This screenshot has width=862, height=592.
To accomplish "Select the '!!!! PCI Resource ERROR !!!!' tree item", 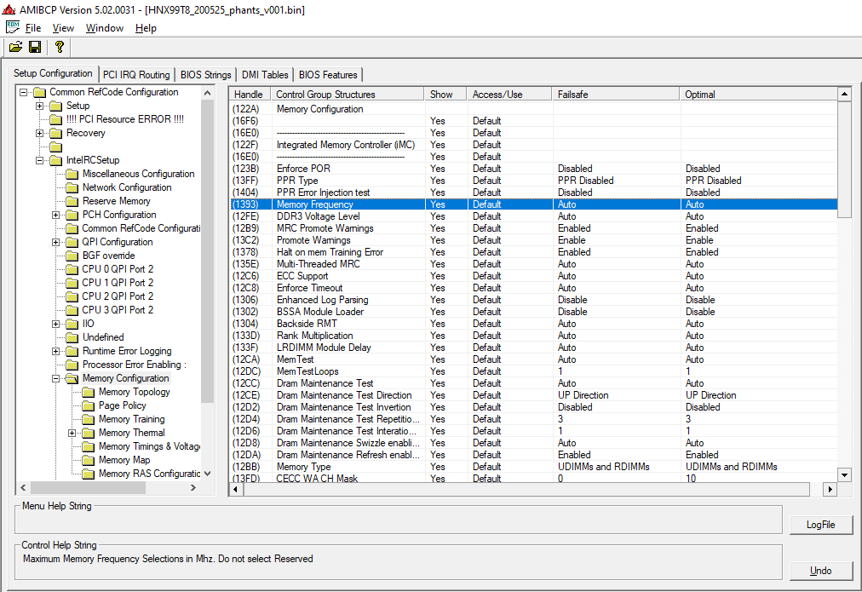I will [x=125, y=119].
